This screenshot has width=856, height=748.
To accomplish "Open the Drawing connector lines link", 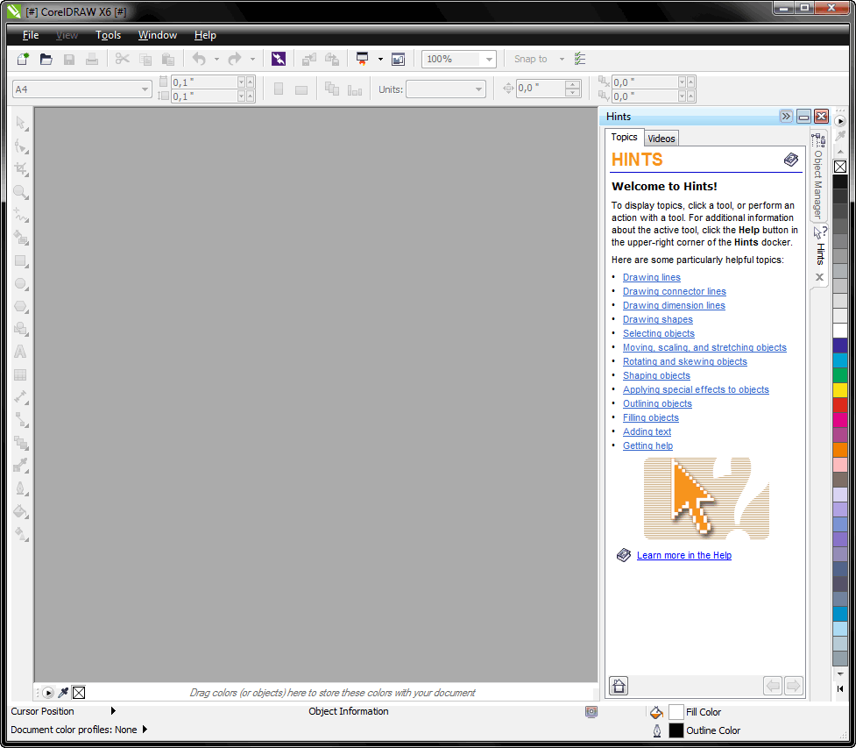I will [674, 291].
